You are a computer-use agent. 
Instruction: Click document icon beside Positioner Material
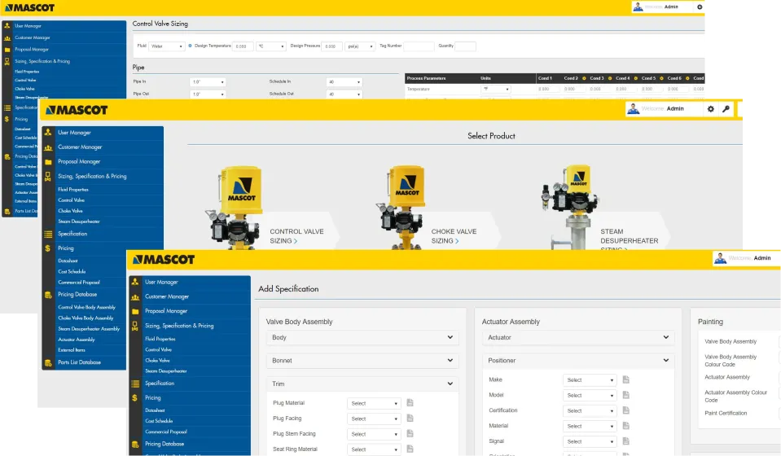pyautogui.click(x=626, y=426)
